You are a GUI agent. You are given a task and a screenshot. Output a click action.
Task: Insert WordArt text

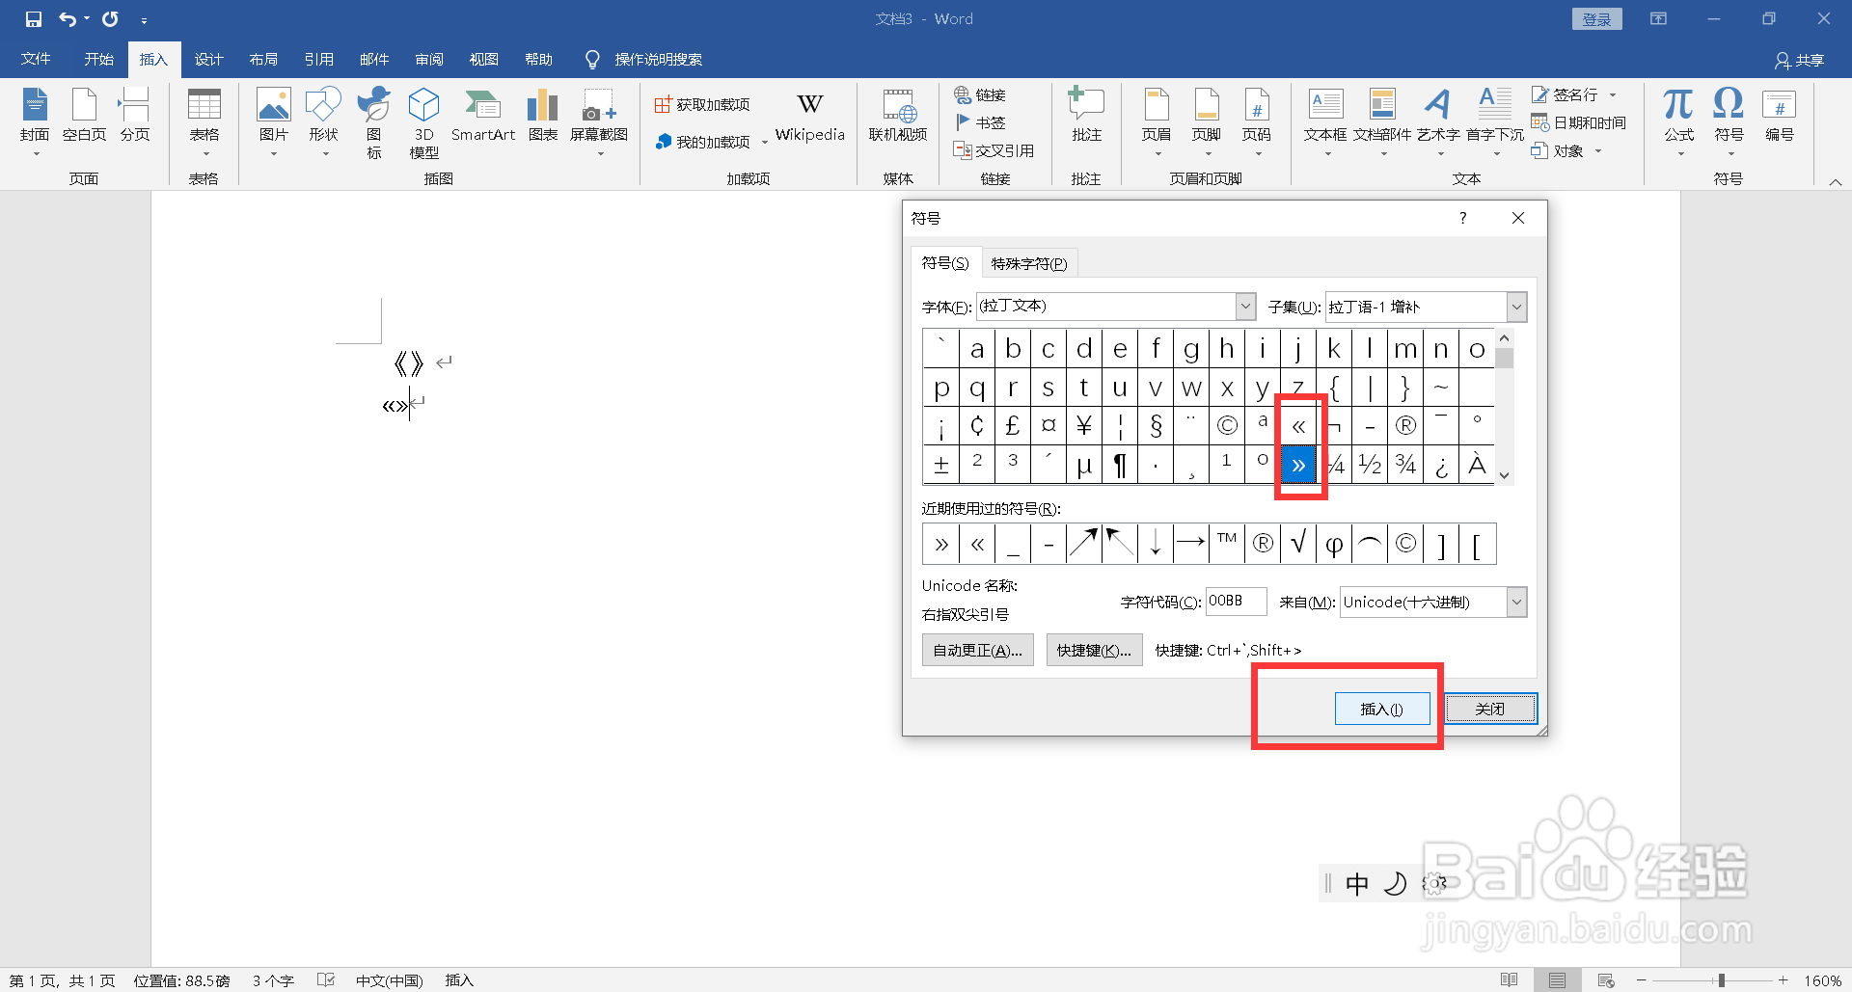click(x=1438, y=120)
